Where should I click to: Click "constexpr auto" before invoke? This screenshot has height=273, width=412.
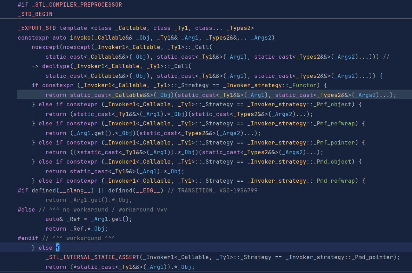(x=42, y=38)
